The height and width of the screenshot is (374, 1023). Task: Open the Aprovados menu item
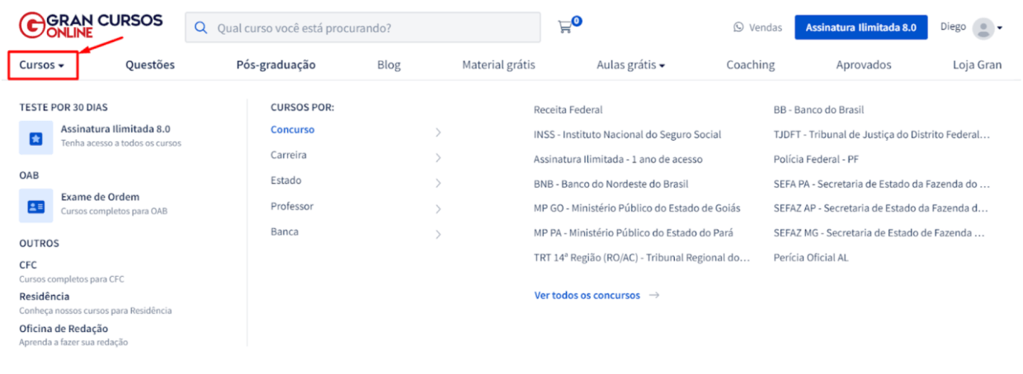pyautogui.click(x=864, y=65)
